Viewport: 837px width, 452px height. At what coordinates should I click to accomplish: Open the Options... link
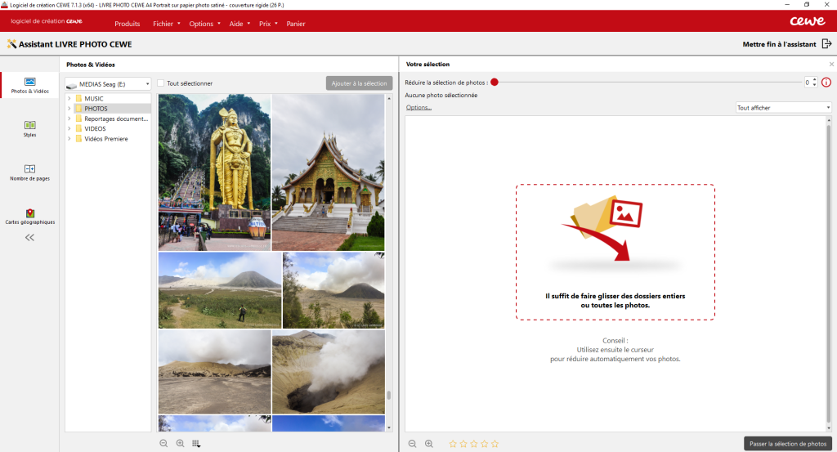click(x=418, y=107)
